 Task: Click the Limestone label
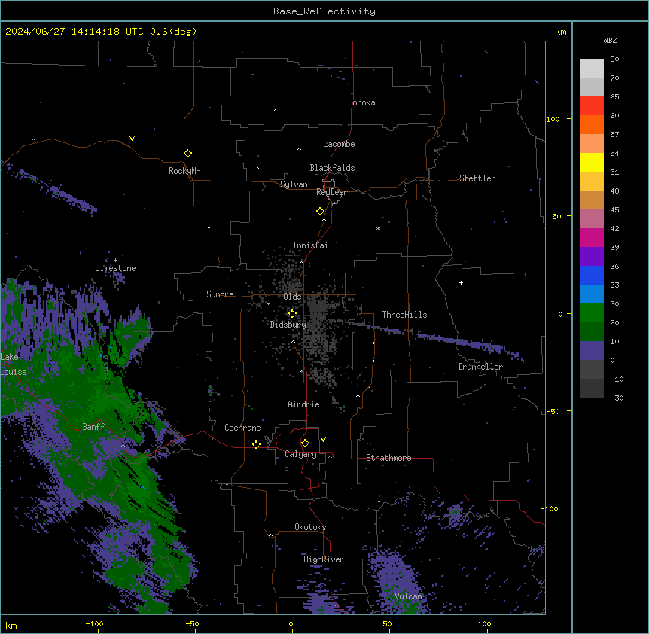(x=115, y=268)
